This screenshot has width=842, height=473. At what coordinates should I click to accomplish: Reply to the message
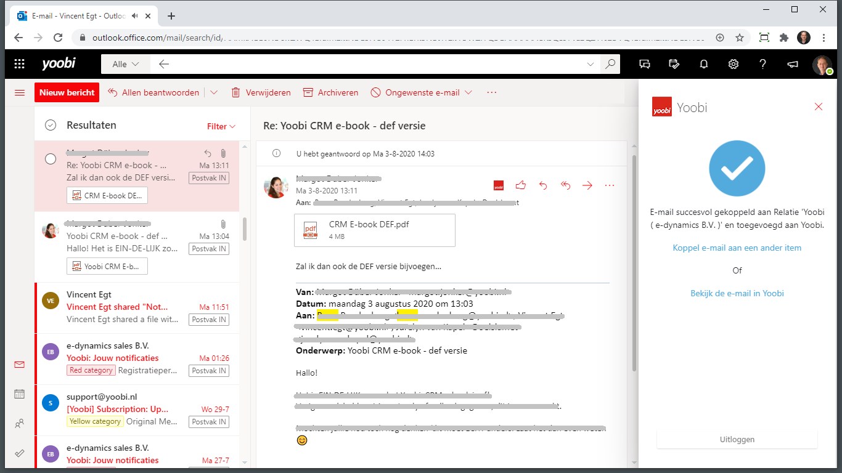[543, 185]
